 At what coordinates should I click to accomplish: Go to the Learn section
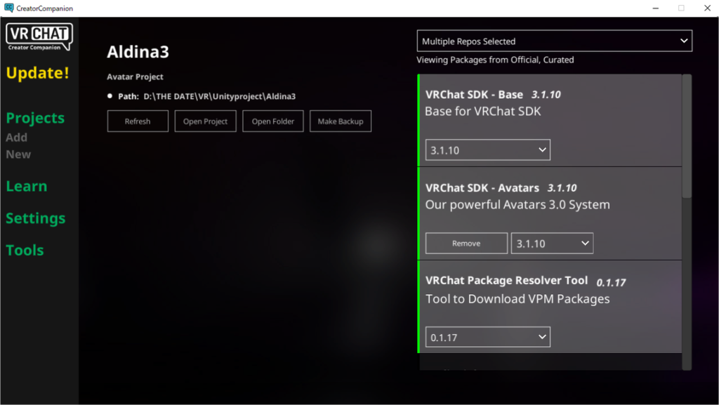[27, 186]
